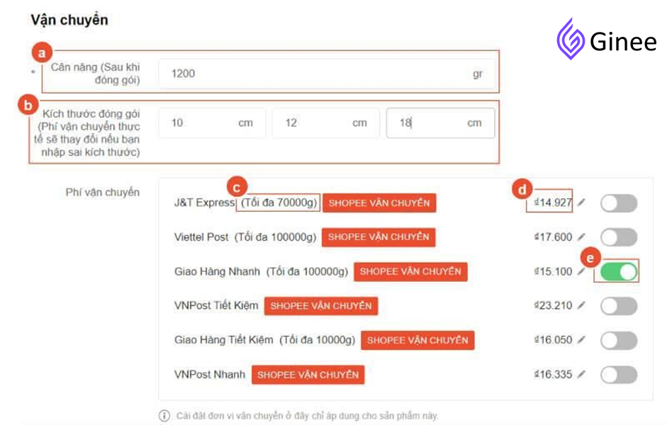Edit the J&T Express fee pencil icon
The width and height of the screenshot is (667, 425).
(581, 203)
